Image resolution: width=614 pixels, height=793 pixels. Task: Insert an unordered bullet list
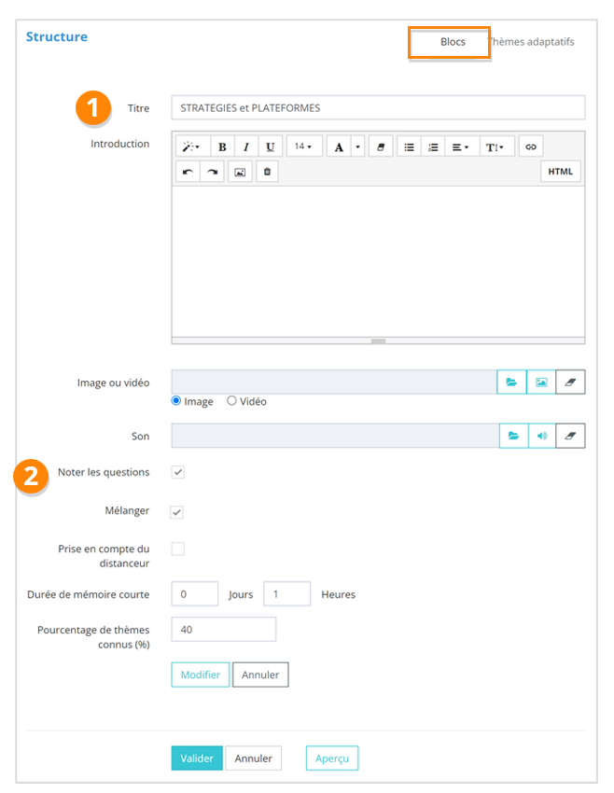[x=409, y=147]
